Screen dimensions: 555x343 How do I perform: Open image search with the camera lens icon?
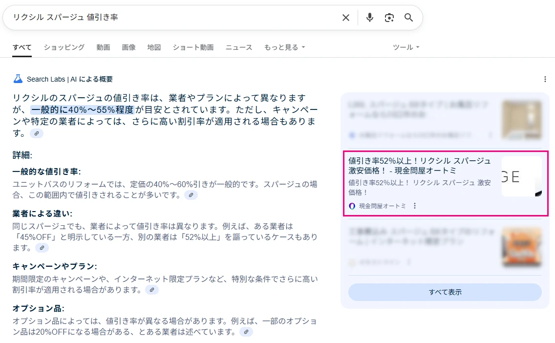point(389,17)
